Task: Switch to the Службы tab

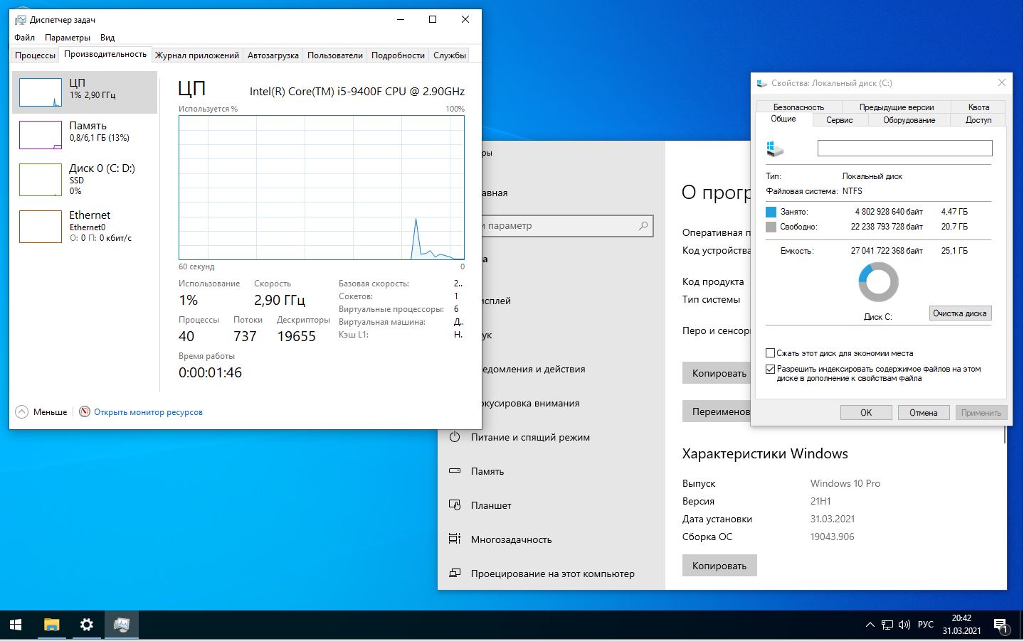Action: tap(450, 55)
